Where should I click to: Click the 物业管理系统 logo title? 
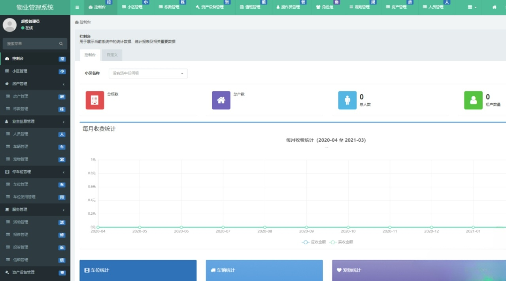click(35, 7)
